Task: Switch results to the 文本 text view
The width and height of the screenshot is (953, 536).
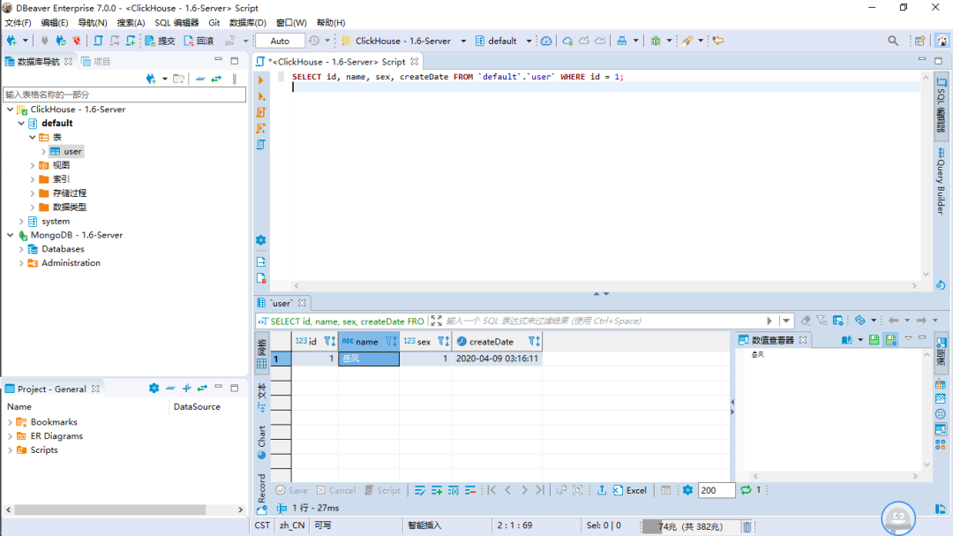Action: pos(261,395)
